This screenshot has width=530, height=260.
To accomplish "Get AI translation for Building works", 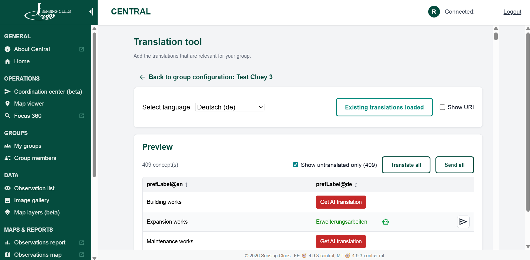I will (341, 202).
